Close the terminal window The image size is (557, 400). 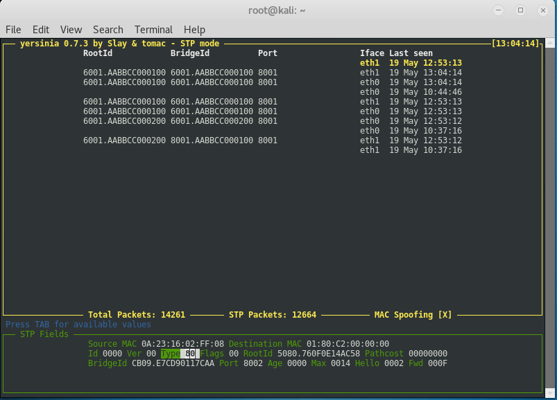[x=543, y=10]
